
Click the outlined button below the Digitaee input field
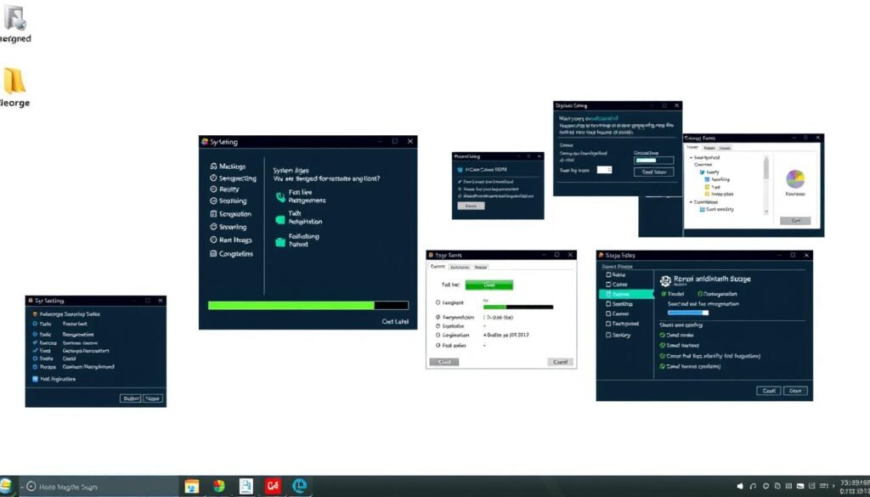click(653, 172)
